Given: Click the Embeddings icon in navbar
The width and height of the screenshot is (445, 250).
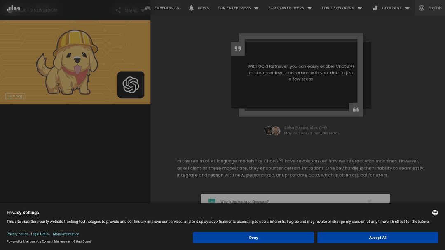Looking at the screenshot, I should 148,8.
